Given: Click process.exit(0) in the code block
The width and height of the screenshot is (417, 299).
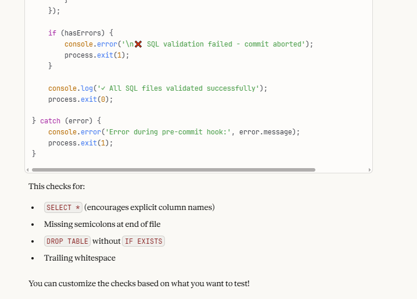Looking at the screenshot, I should tap(80, 99).
